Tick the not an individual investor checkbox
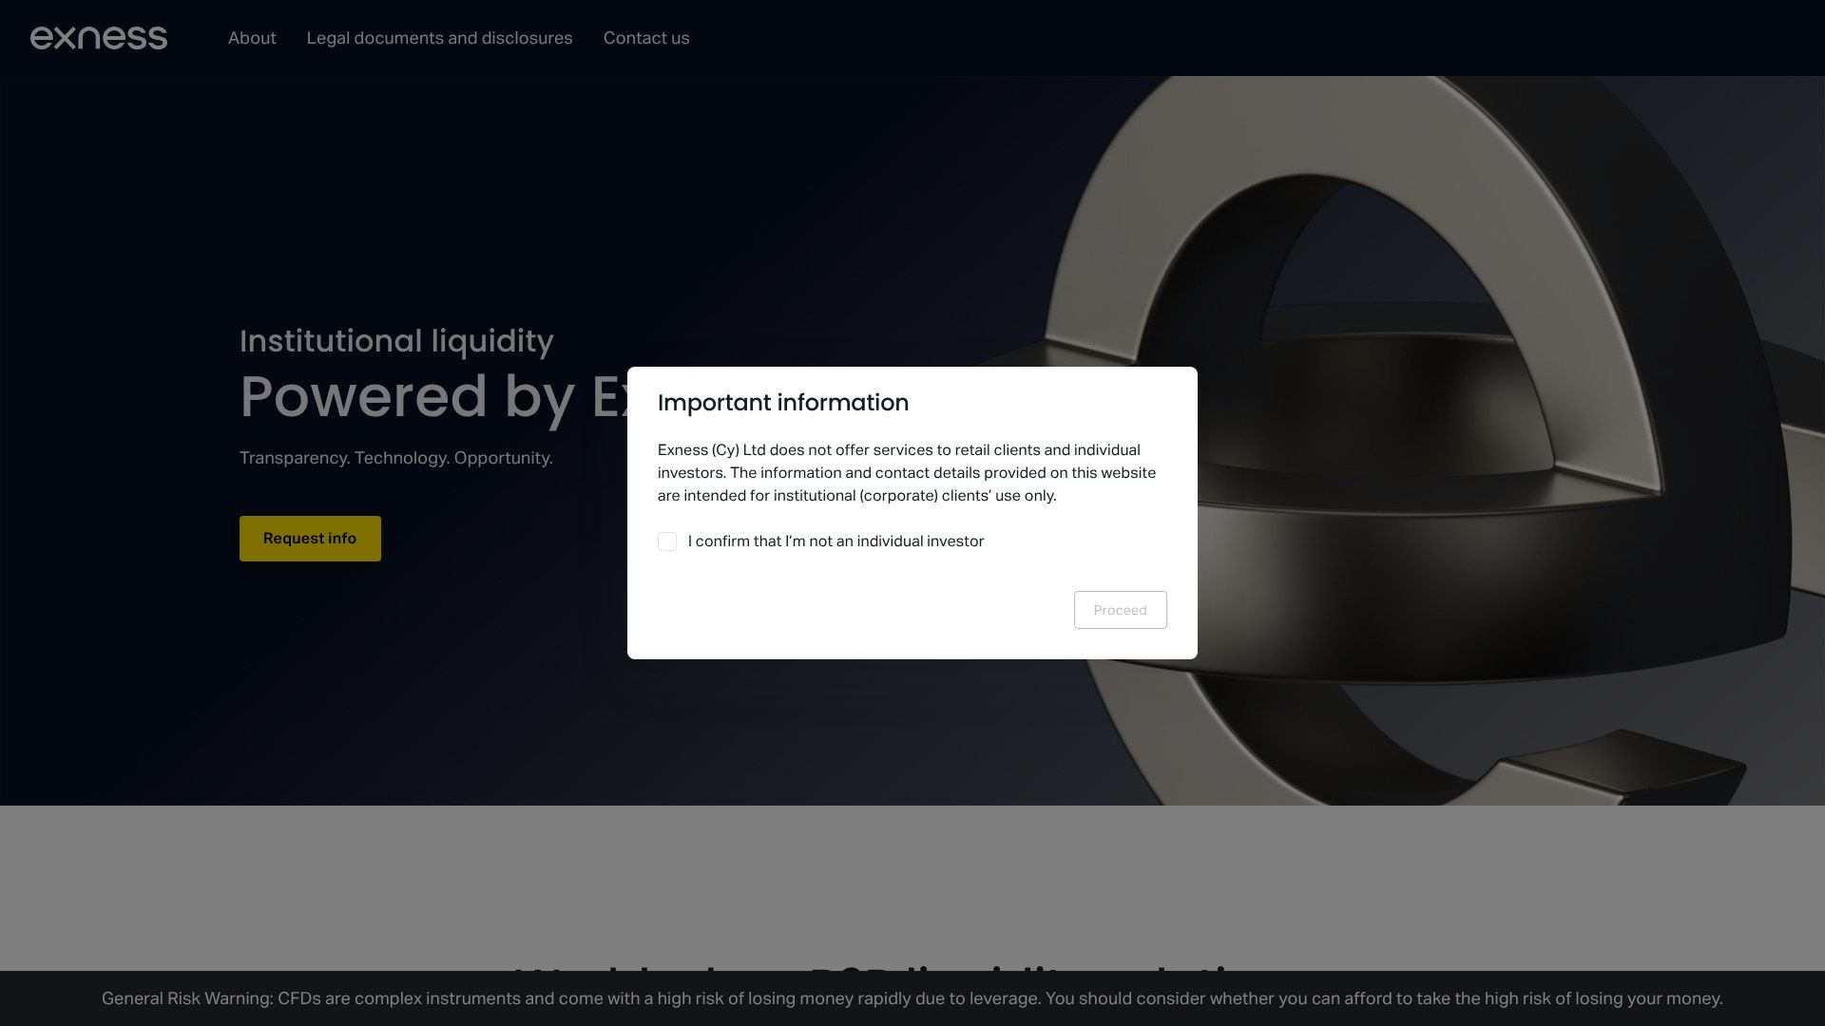Image resolution: width=1825 pixels, height=1026 pixels. 667,541
